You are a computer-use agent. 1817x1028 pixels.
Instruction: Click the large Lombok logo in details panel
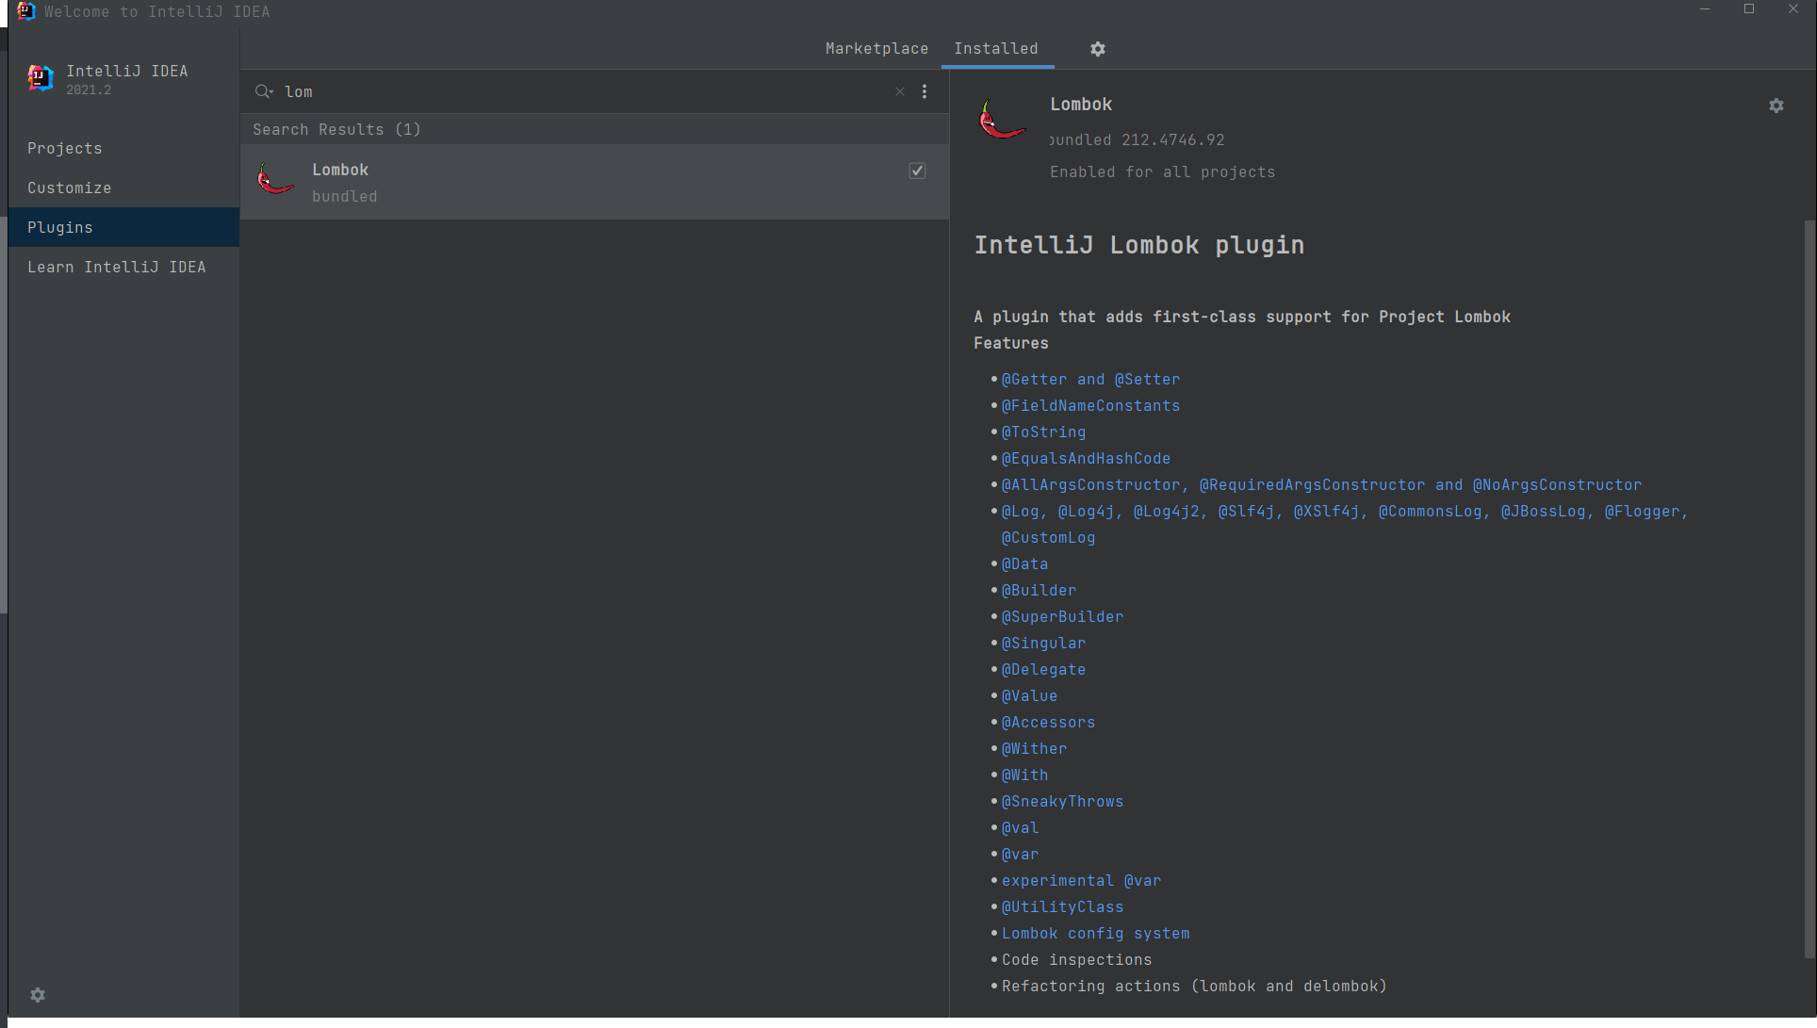pos(1002,121)
